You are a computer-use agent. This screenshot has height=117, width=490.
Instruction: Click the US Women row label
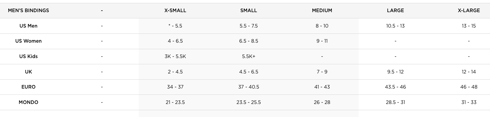pyautogui.click(x=28, y=41)
